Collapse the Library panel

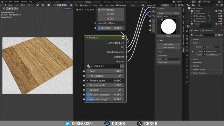157,9
